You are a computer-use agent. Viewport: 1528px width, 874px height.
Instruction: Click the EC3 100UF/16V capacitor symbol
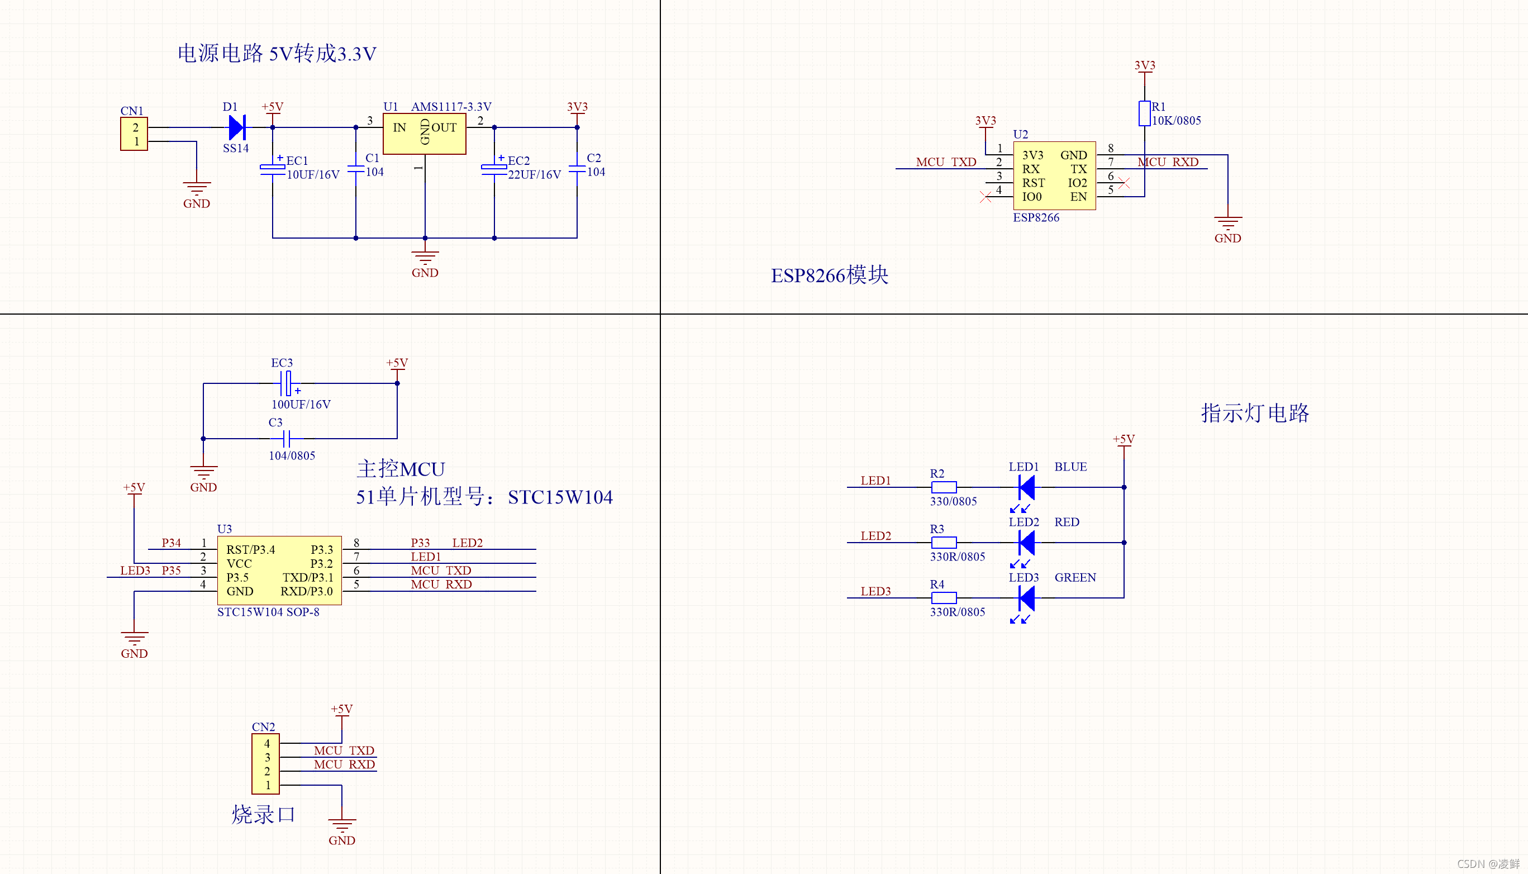click(x=287, y=383)
